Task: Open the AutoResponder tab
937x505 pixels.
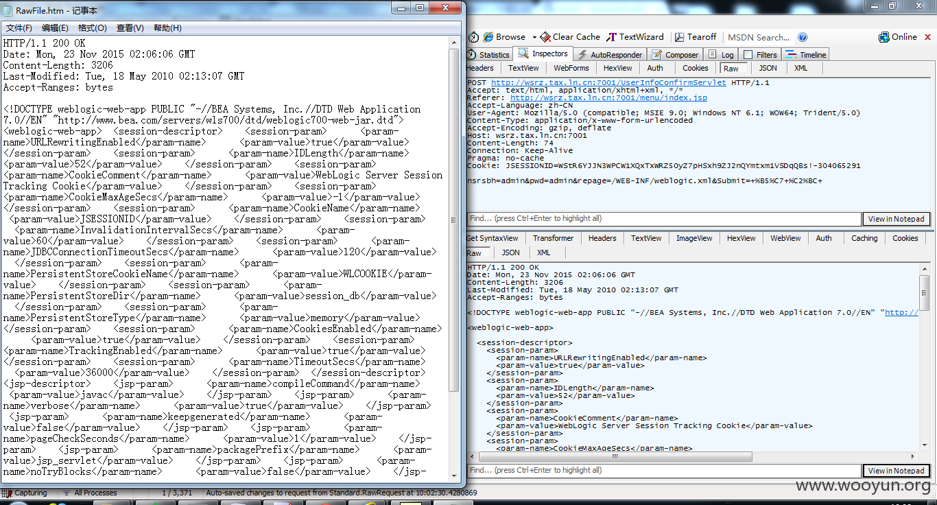Action: 610,55
